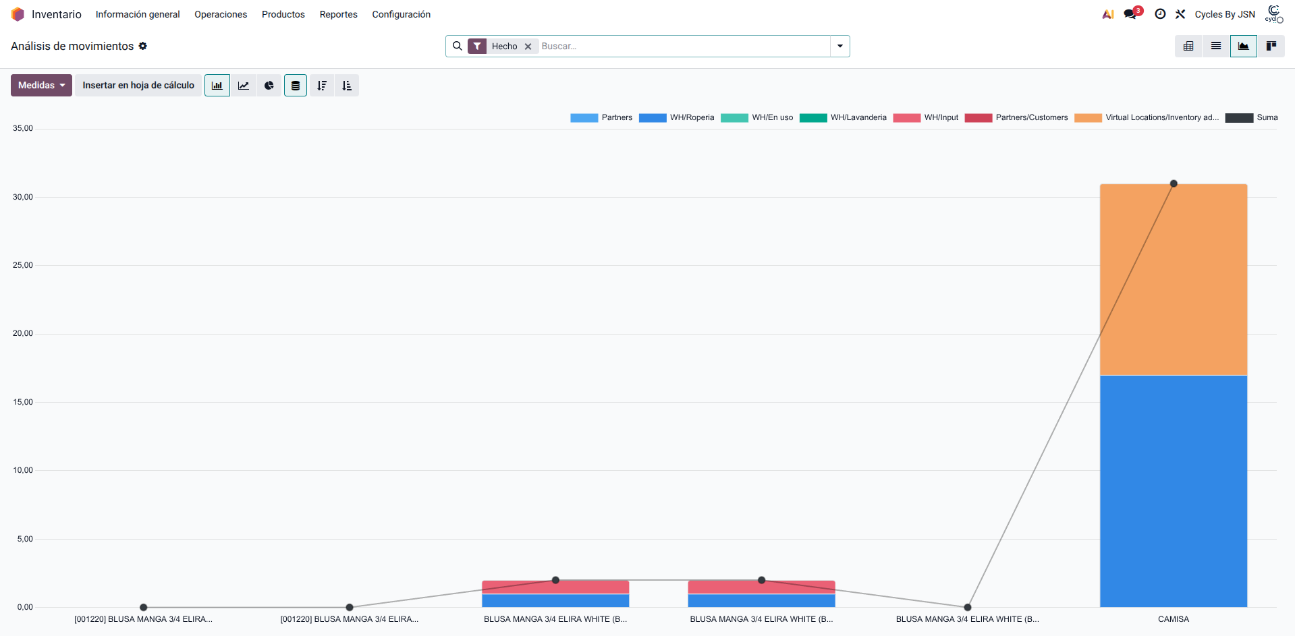The height and width of the screenshot is (636, 1295).
Task: Expand the Medidas dropdown
Action: click(x=41, y=86)
